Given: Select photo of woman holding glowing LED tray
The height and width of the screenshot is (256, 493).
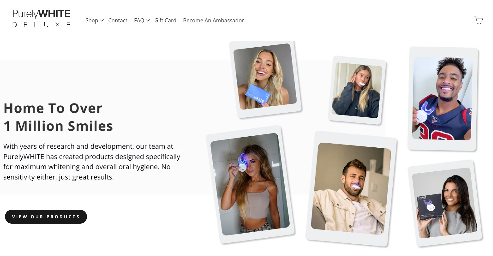Looking at the screenshot, I should coord(250,184).
